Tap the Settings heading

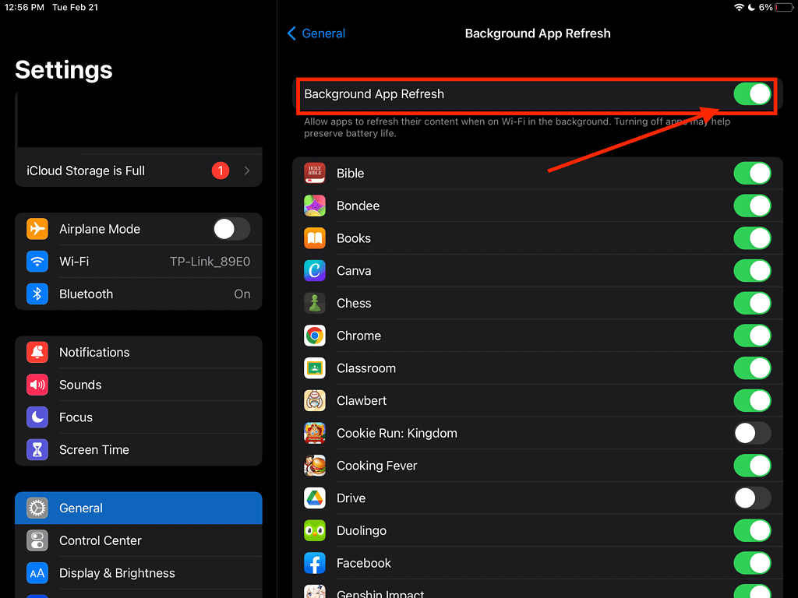(x=64, y=69)
